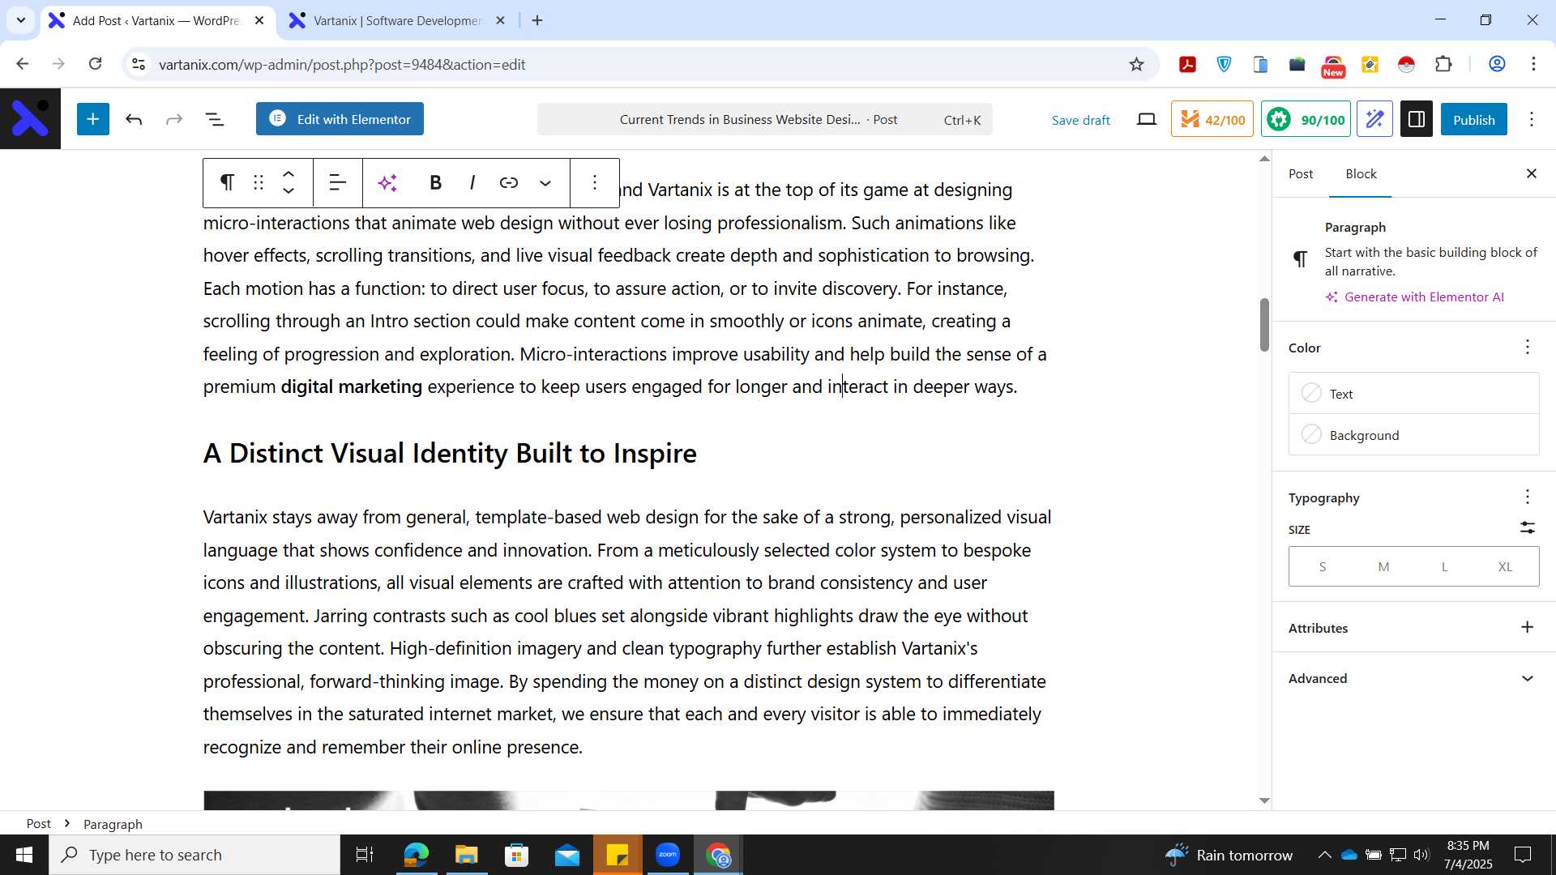Image resolution: width=1556 pixels, height=875 pixels.
Task: Open browser profile icon
Action: (1497, 64)
